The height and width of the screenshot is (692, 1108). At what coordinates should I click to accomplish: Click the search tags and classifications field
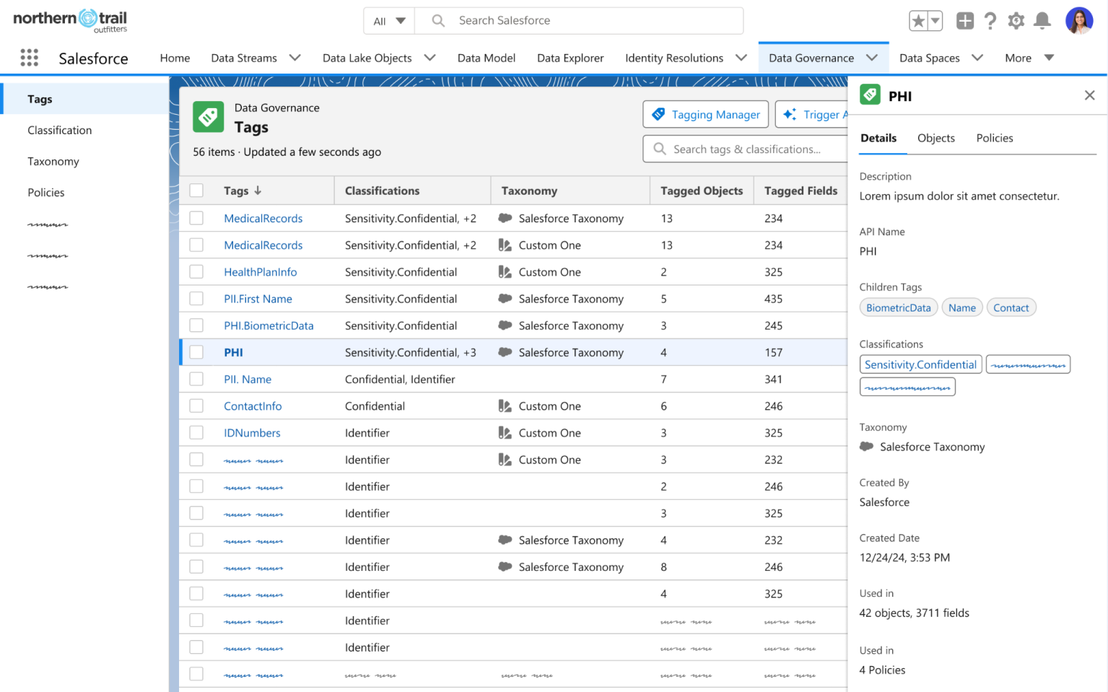point(744,149)
